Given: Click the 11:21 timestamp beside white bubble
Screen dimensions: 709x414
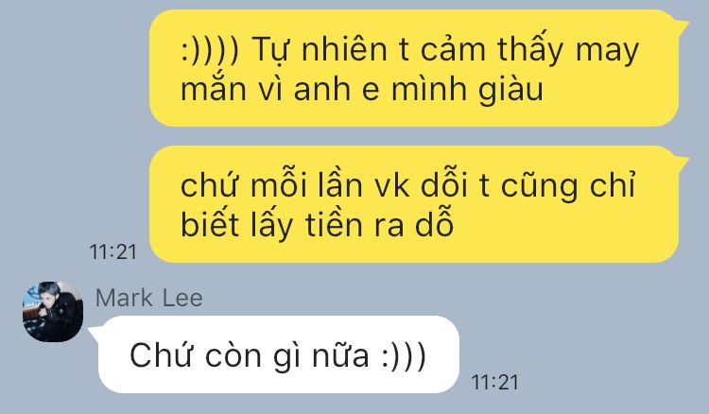Looking at the screenshot, I should [494, 383].
